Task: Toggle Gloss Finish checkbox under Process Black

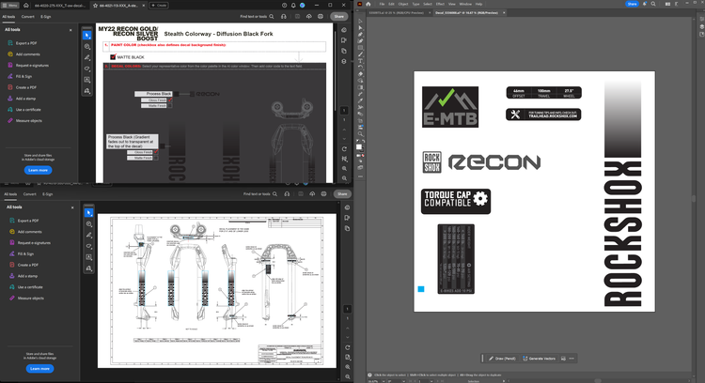Action: pos(170,100)
